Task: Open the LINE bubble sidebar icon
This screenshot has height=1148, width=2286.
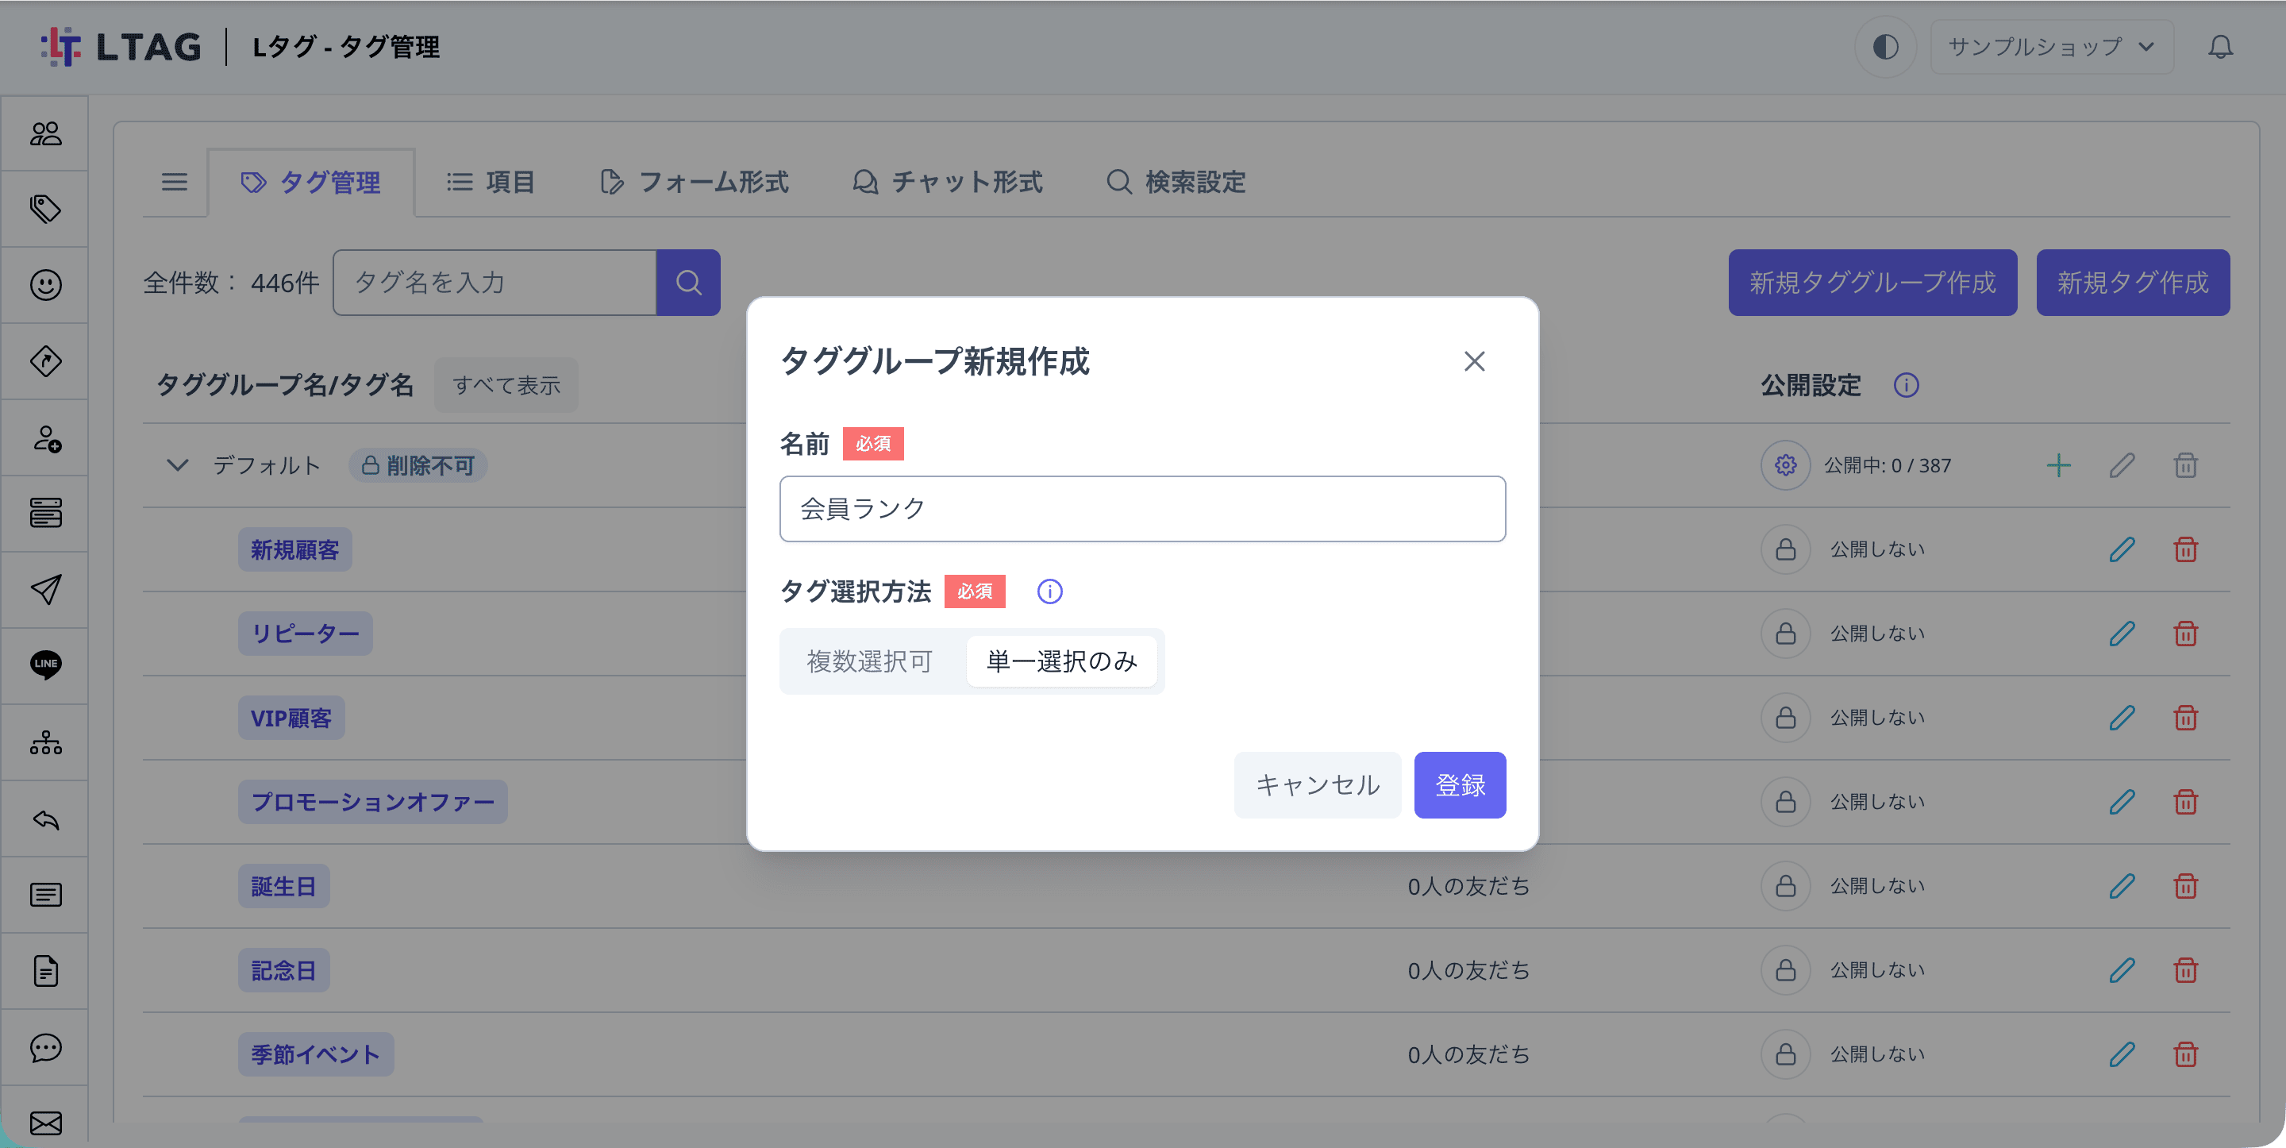Action: pos(45,665)
